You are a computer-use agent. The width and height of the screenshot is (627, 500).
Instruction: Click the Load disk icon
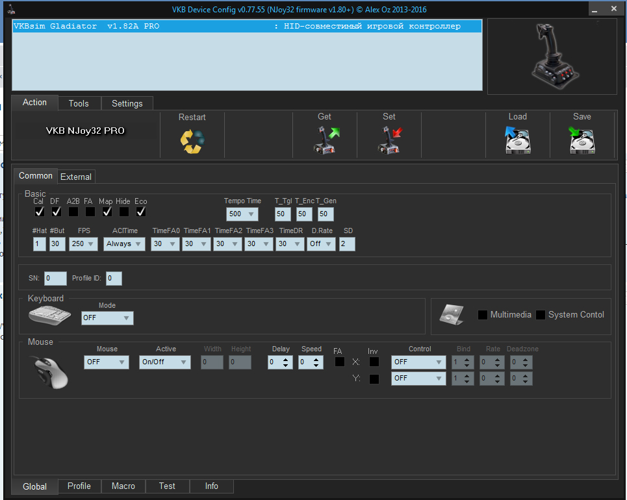[517, 140]
